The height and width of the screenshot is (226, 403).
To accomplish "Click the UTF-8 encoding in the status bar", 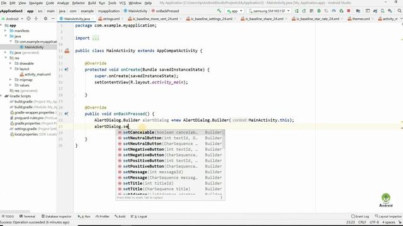I will pos(374,222).
